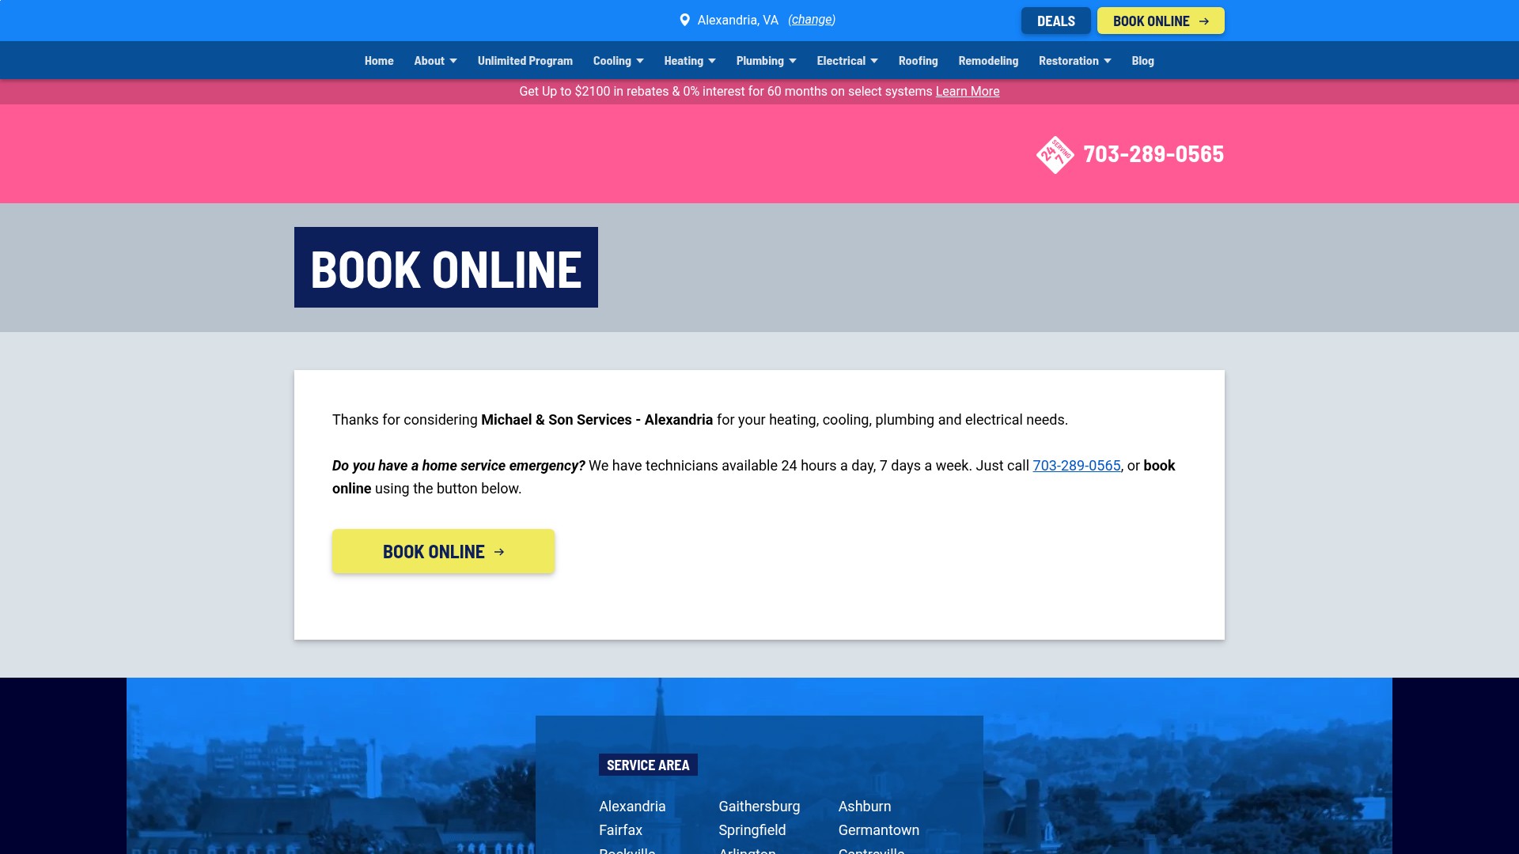This screenshot has height=854, width=1519.
Task: Call 703-289-0565 from the pink banner
Action: coord(1153,154)
